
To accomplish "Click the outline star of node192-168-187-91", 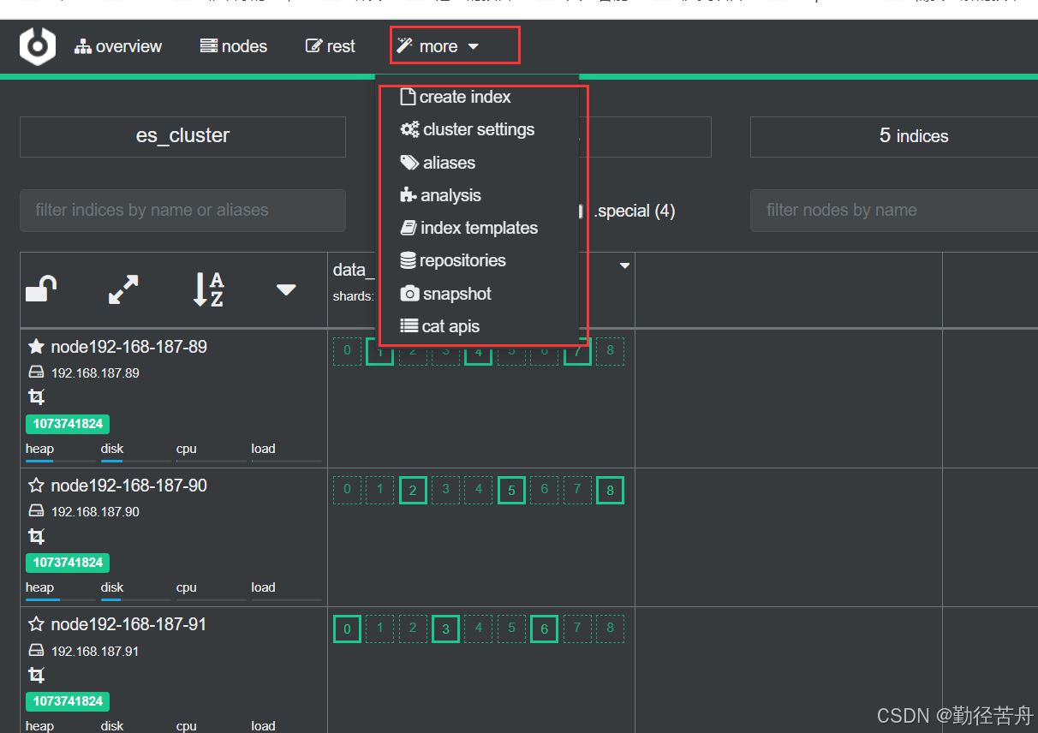I will [36, 624].
